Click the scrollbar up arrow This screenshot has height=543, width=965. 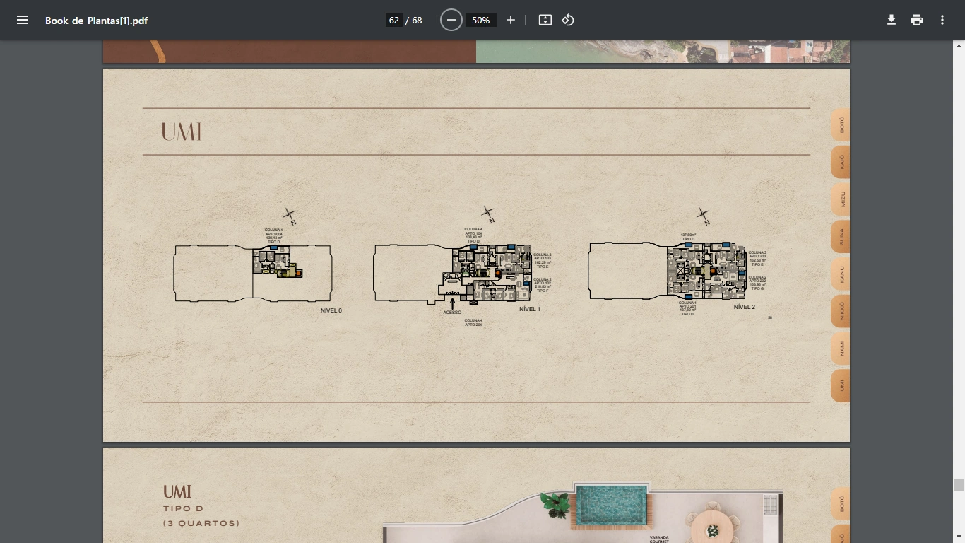coord(959,46)
